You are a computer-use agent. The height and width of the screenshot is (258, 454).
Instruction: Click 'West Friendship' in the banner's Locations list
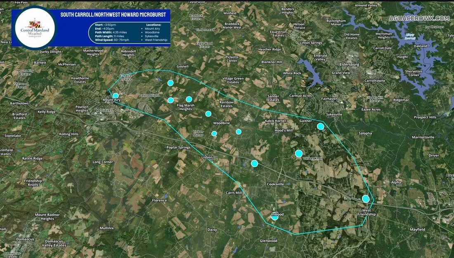click(156, 40)
